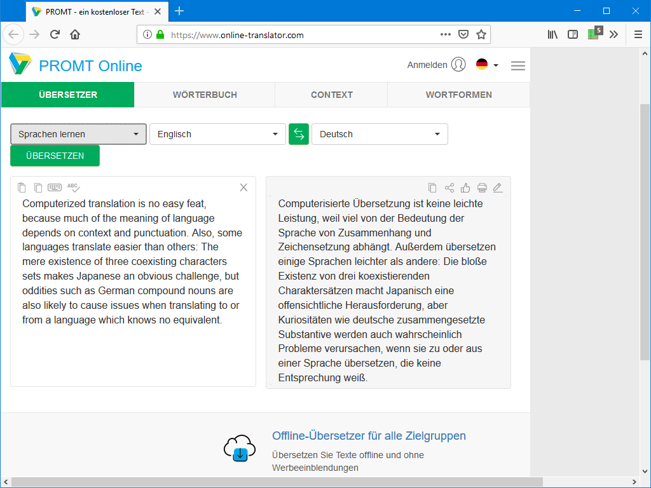Click the cloud download offline translator icon
Image resolution: width=651 pixels, height=488 pixels.
[240, 449]
